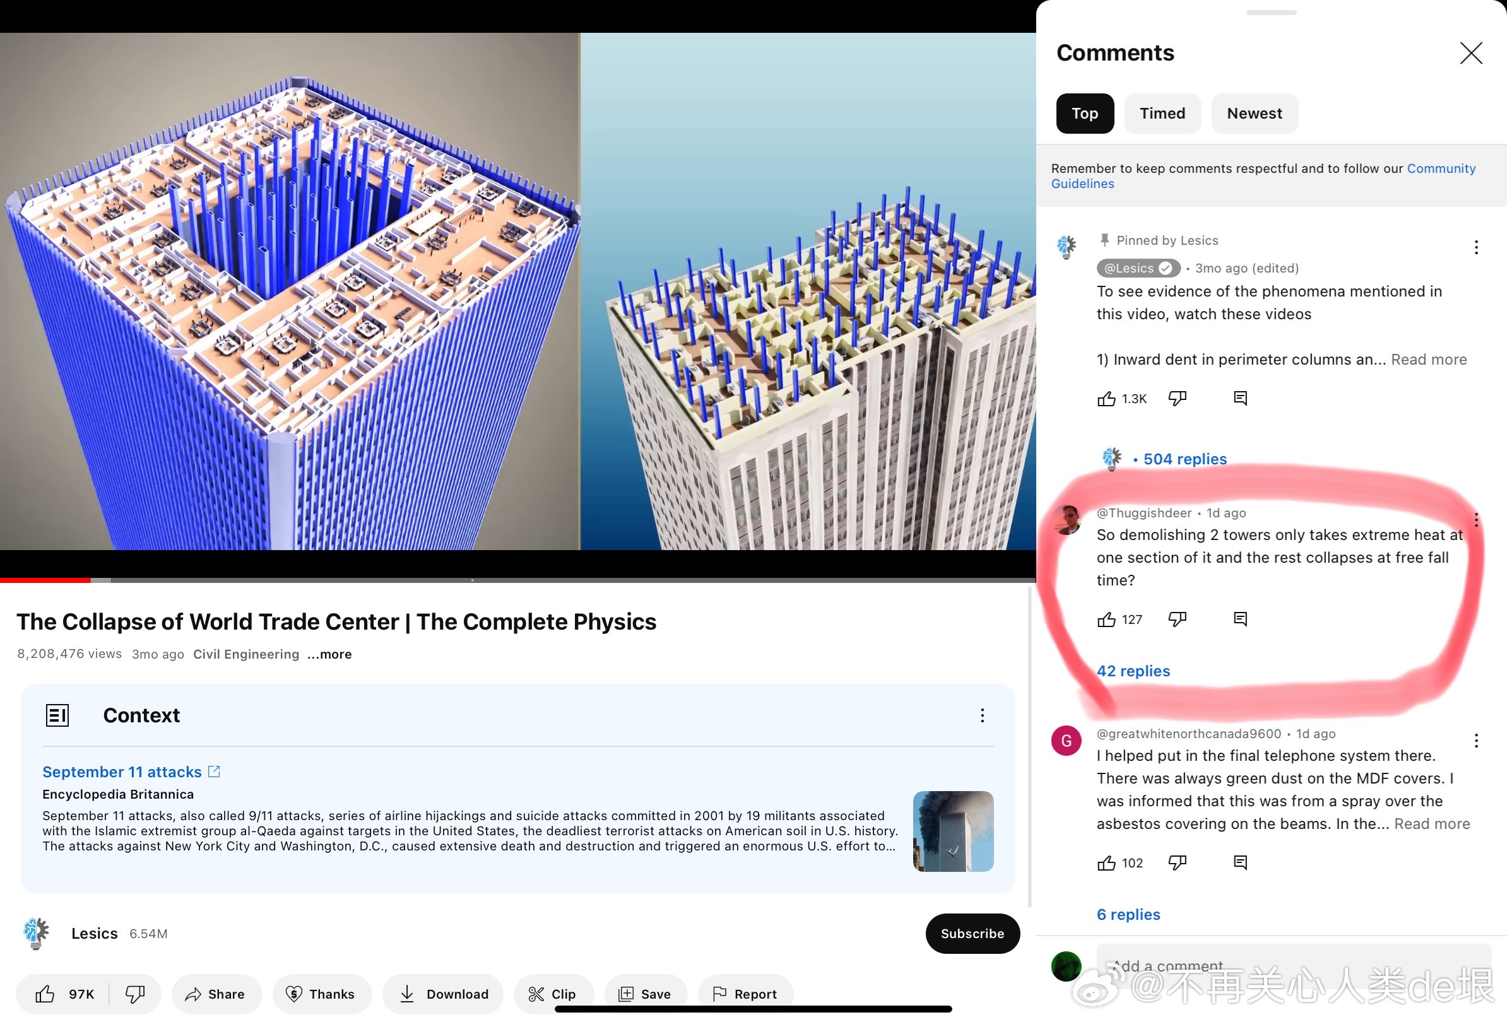Focus the Add a comment field
Viewport: 1507px width, 1022px height.
click(1294, 966)
